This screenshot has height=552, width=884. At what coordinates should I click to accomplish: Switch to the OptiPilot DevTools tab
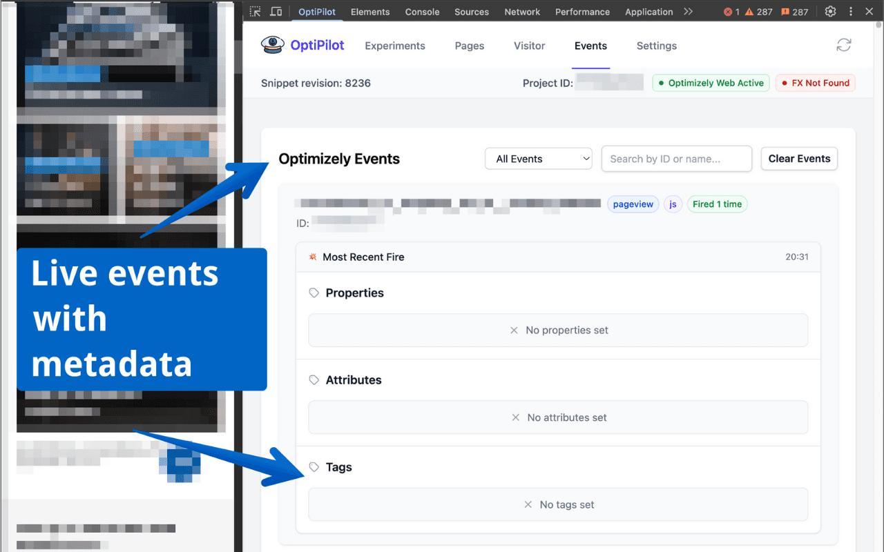(317, 12)
